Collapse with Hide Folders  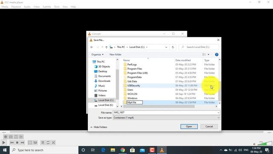click(99, 127)
